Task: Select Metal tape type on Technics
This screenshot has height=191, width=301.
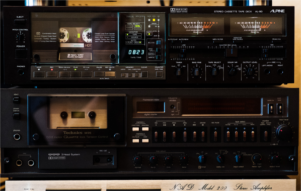Action: pyautogui.click(x=253, y=136)
